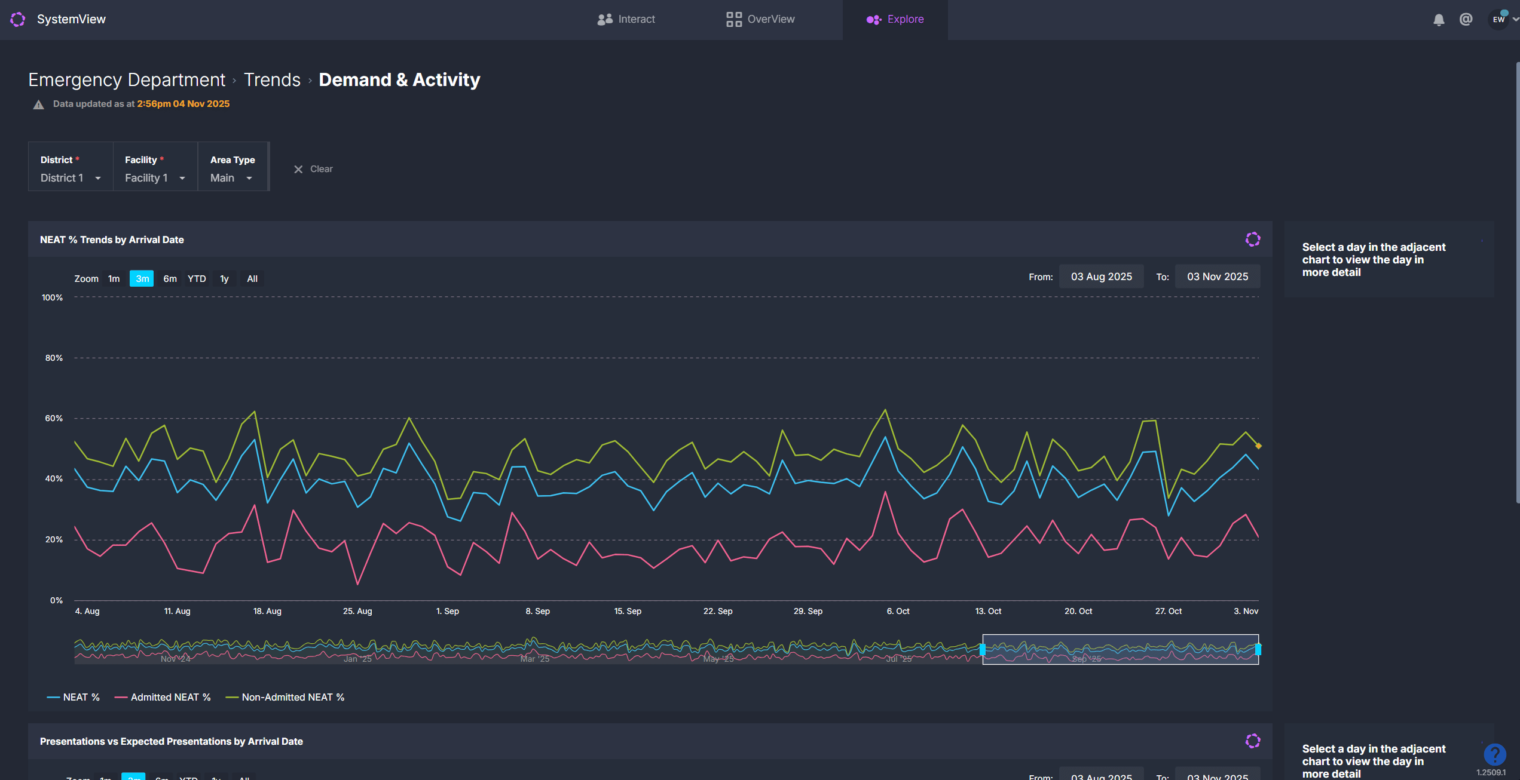The width and height of the screenshot is (1520, 780).
Task: Click the NEAT % Trends chart options icon
Action: (x=1253, y=239)
